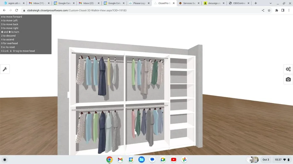Open the browser side panel icon

(283, 10)
